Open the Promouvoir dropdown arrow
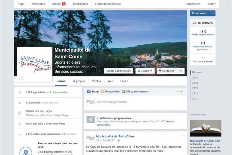 tap(213, 13)
